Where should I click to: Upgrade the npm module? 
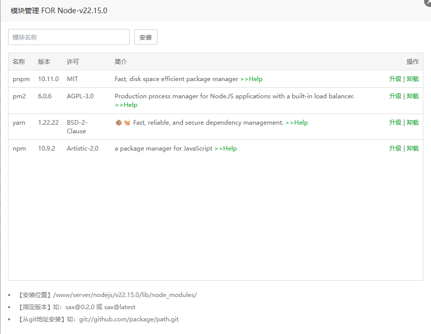pos(395,149)
